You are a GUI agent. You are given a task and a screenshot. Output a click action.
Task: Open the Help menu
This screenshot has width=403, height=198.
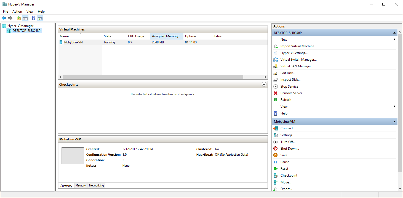[41, 12]
